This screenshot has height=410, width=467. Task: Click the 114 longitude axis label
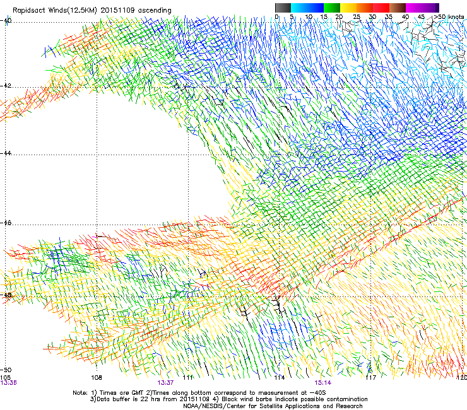(279, 378)
